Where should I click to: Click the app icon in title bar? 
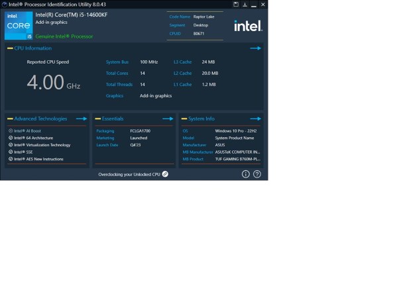(x=4, y=4)
